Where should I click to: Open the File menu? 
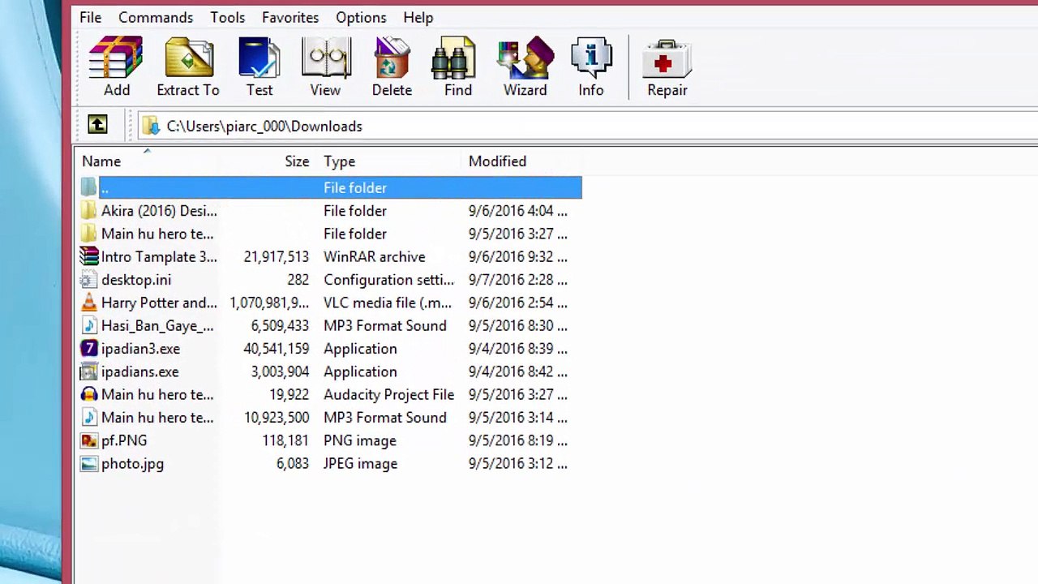click(x=91, y=17)
